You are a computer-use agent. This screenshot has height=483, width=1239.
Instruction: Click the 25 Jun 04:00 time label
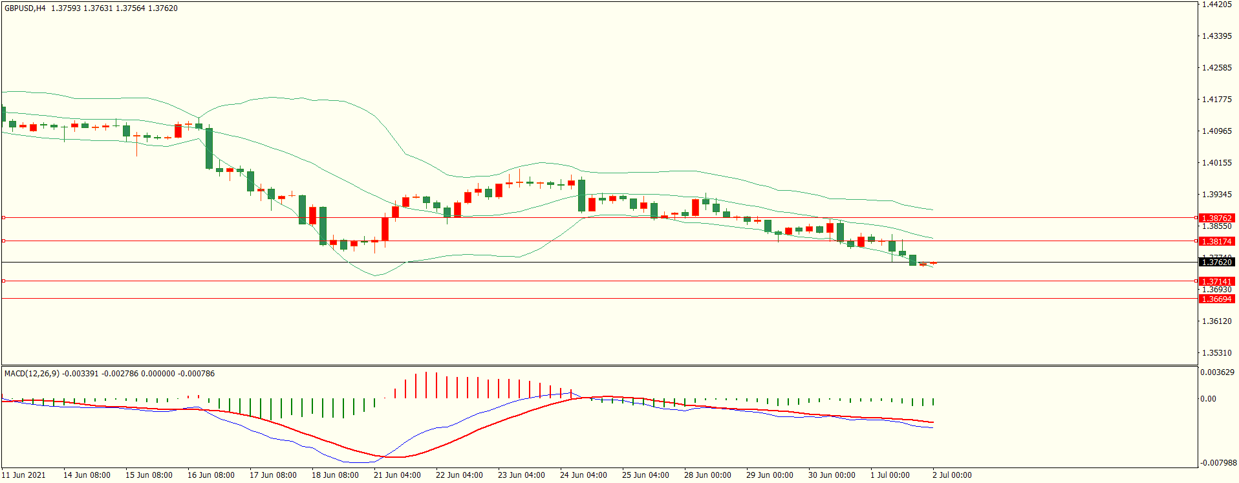pyautogui.click(x=645, y=475)
